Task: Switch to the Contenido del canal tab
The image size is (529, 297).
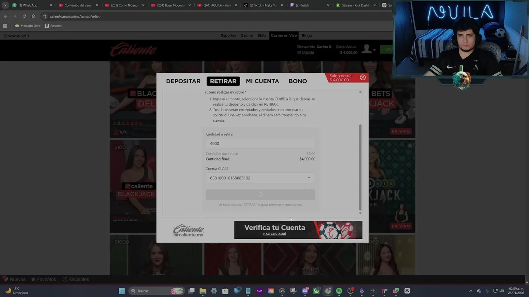Action: (79, 5)
